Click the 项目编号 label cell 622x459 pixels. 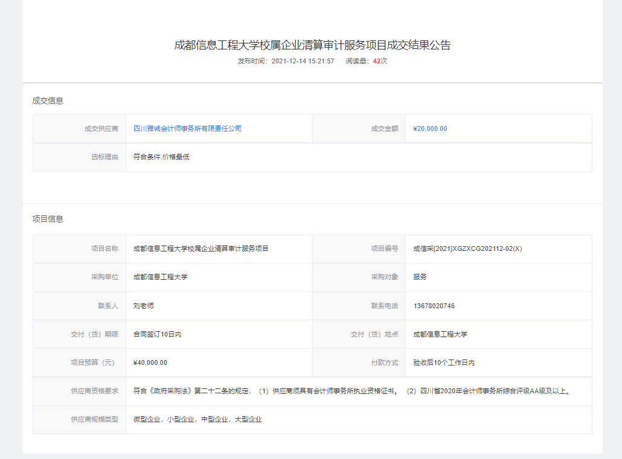[x=359, y=249]
